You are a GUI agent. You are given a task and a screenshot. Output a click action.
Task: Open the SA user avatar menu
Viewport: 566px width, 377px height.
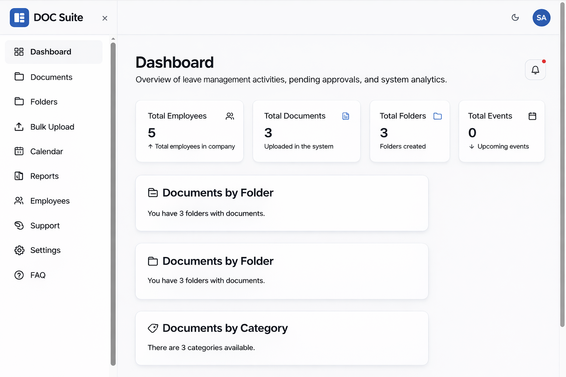pyautogui.click(x=541, y=18)
